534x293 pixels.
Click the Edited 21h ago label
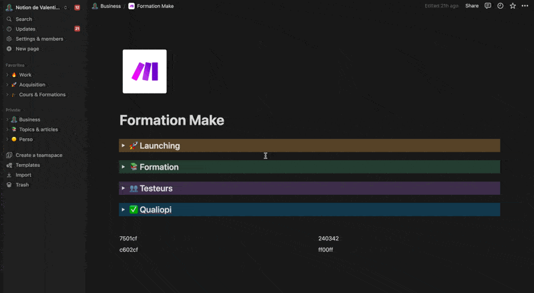pos(441,6)
